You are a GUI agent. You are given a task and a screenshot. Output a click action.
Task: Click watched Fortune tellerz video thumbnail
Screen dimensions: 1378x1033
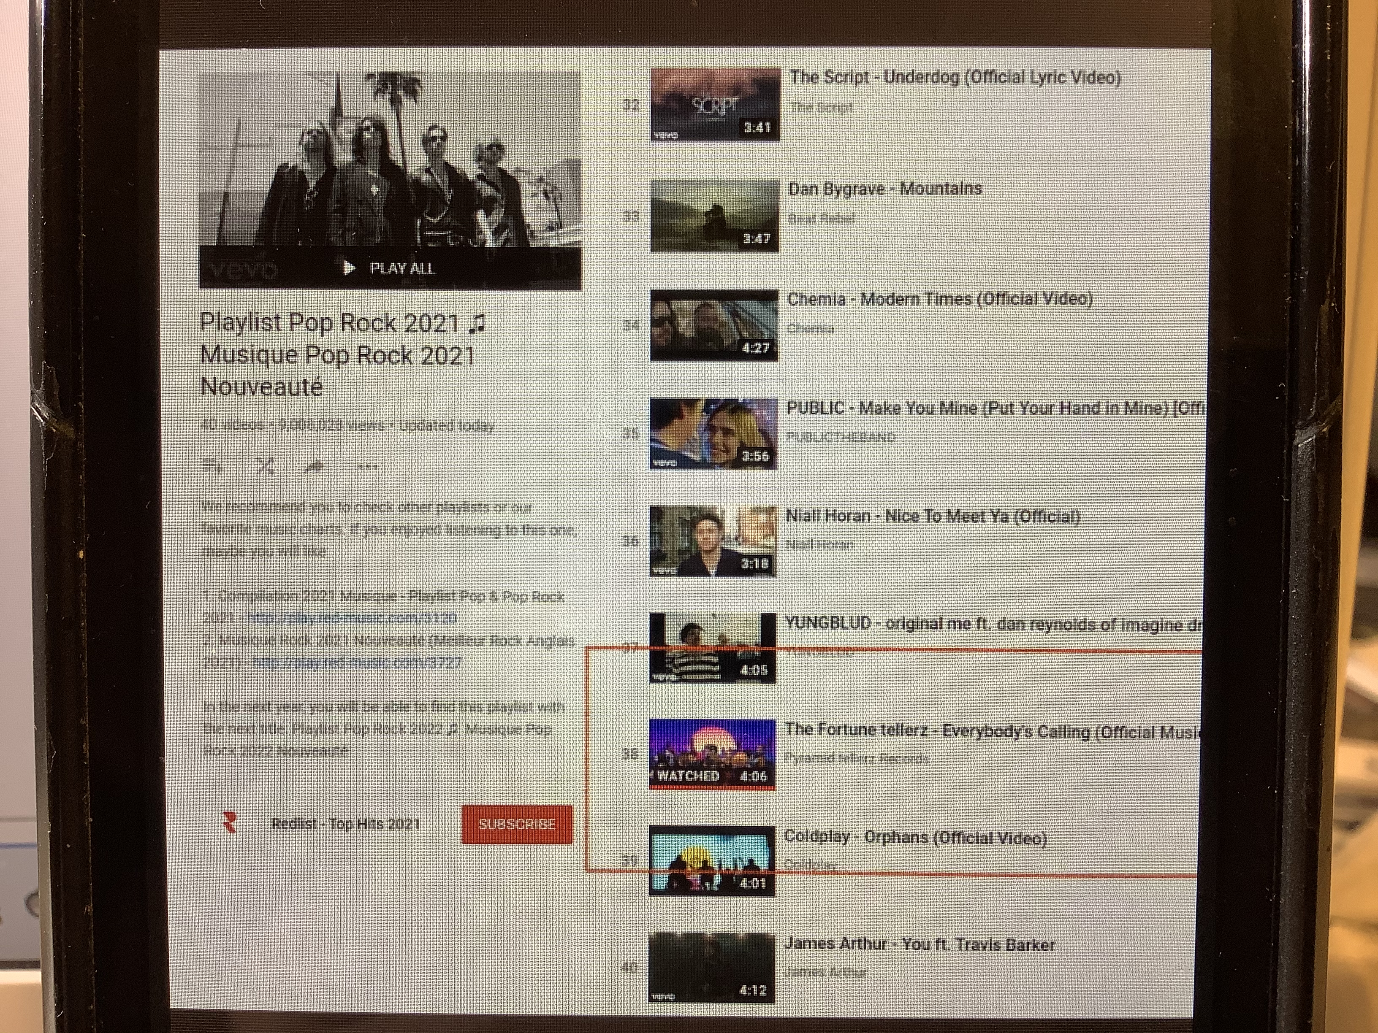click(x=712, y=754)
